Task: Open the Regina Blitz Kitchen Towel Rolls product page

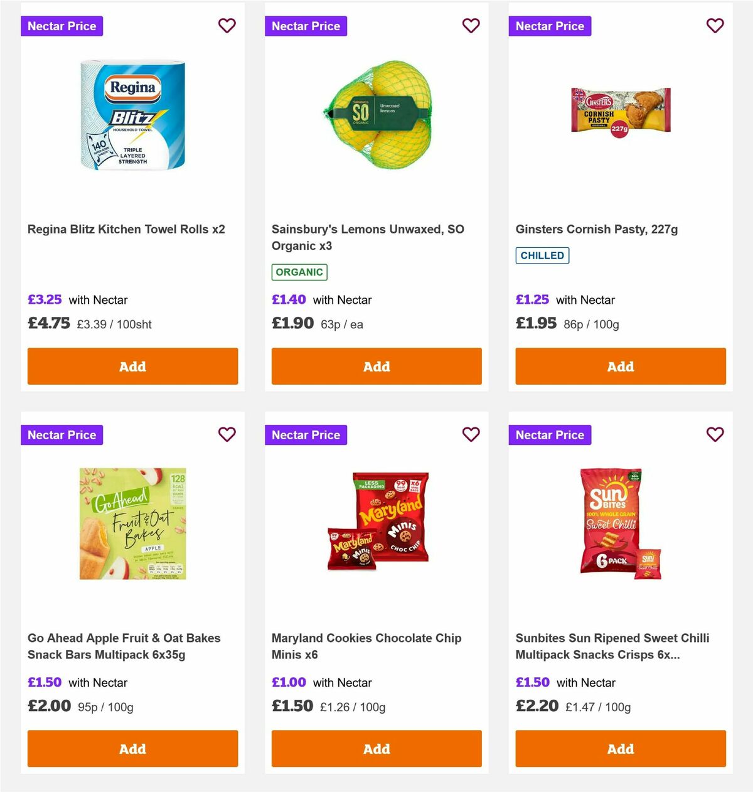Action: (127, 229)
